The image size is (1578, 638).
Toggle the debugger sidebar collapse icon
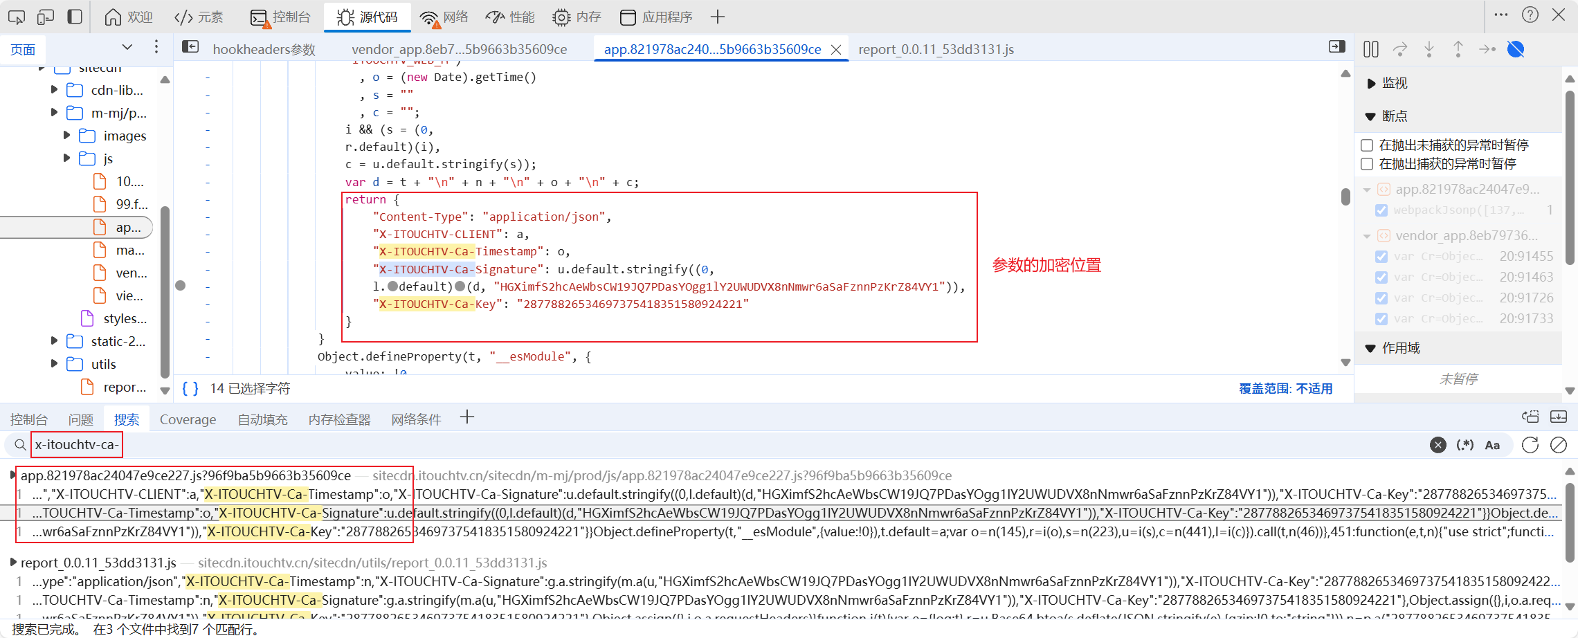(1336, 46)
